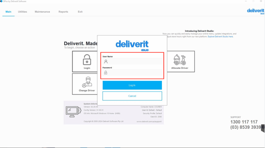Click the Introducing Deliverit Studio heading
The height and width of the screenshot is (148, 265).
[x=199, y=31]
